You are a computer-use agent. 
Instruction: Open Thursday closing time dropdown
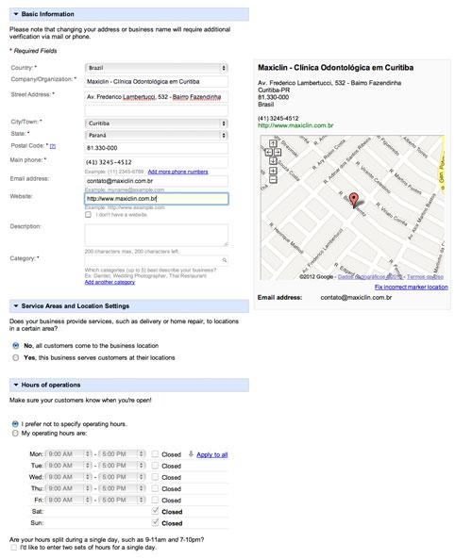[122, 488]
